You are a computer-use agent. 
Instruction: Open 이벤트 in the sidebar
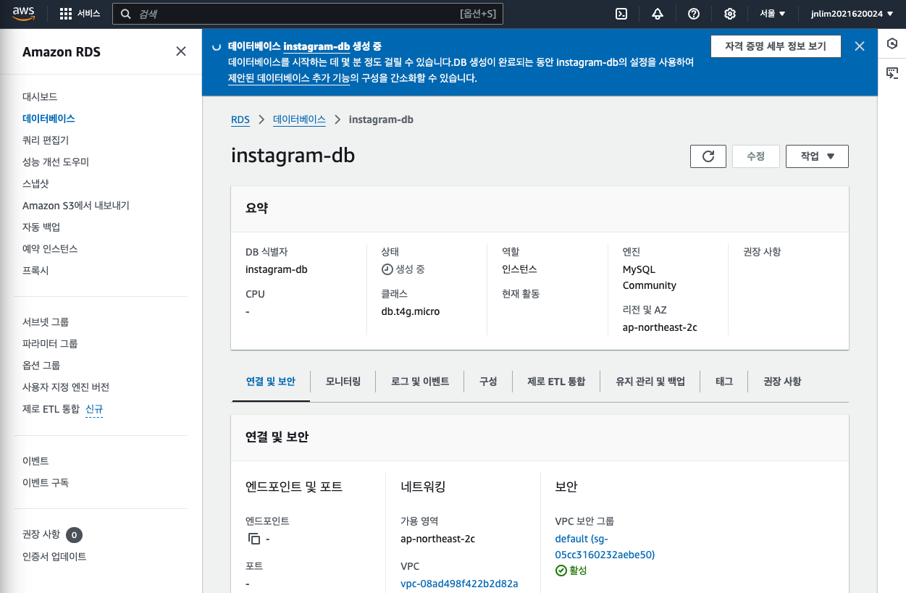(x=35, y=461)
